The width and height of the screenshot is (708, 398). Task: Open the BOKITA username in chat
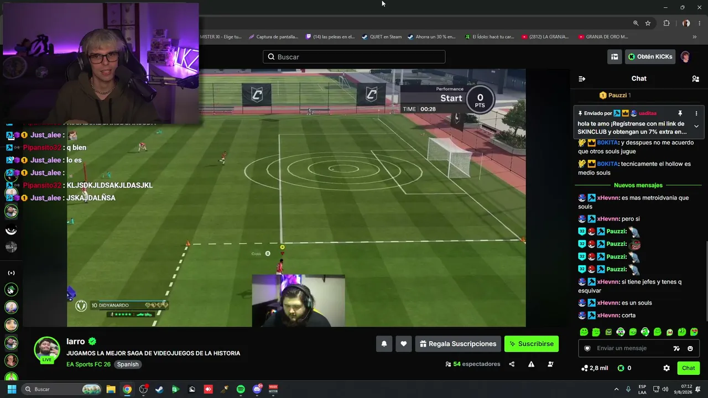[607, 143]
